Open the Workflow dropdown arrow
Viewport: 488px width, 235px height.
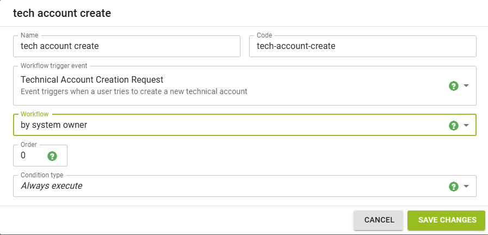pyautogui.click(x=466, y=125)
